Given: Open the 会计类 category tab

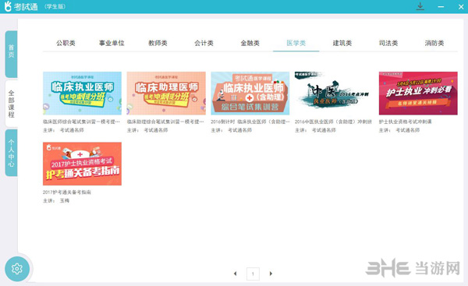Looking at the screenshot, I should tap(204, 43).
